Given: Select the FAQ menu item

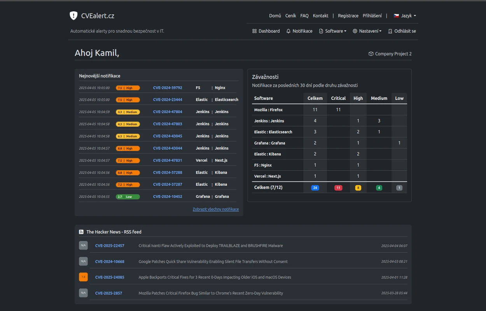Looking at the screenshot, I should point(304,16).
